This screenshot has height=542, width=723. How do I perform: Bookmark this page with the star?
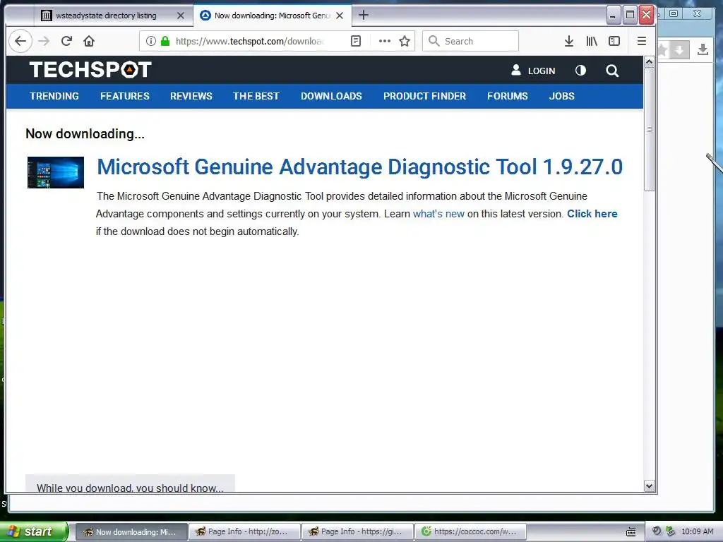(x=405, y=41)
